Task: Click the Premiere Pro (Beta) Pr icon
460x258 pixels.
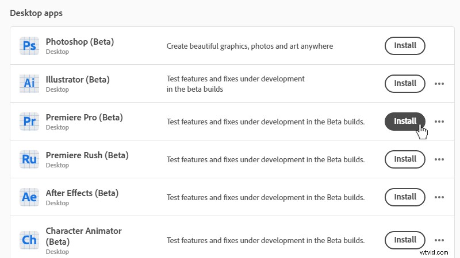Action: (x=29, y=122)
